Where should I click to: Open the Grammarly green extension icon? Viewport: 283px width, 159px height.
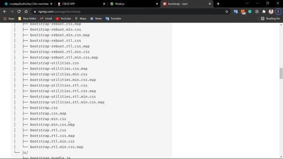point(250,11)
